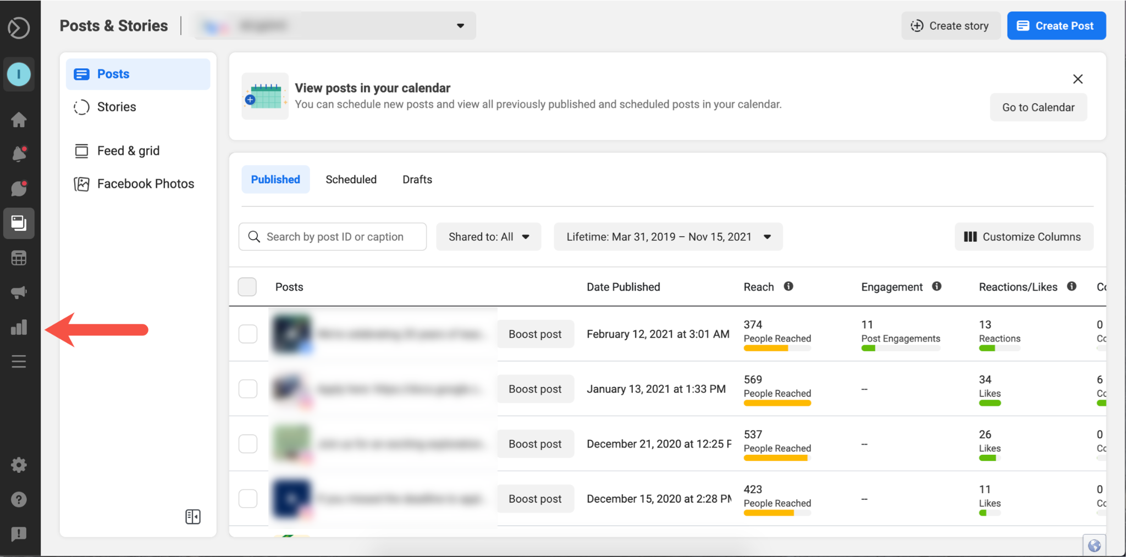The image size is (1126, 557).
Task: Click the teal profile avatar in sidebar
Action: point(19,74)
